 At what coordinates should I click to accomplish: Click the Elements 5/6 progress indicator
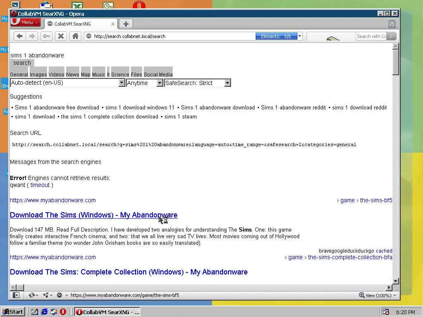(276, 36)
